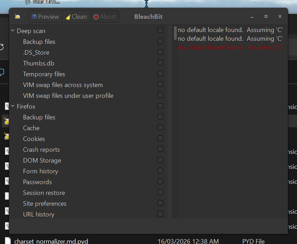Check VIM swap files under user profile
The height and width of the screenshot is (244, 297).
click(160, 95)
